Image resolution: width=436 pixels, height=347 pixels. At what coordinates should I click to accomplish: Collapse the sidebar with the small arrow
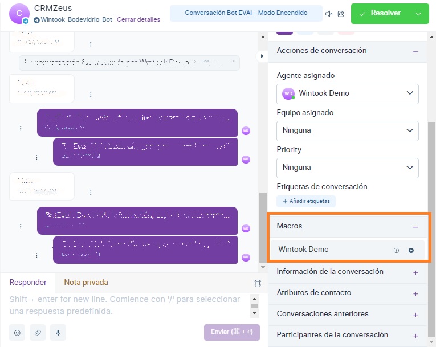[262, 56]
